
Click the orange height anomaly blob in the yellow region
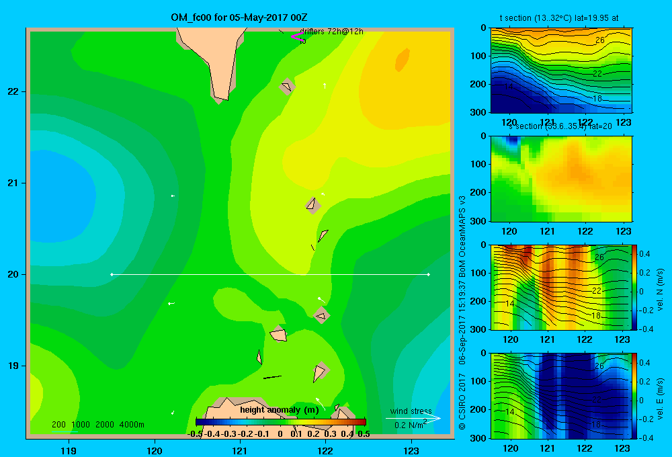[402, 60]
